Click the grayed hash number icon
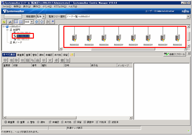 pos(44,60)
